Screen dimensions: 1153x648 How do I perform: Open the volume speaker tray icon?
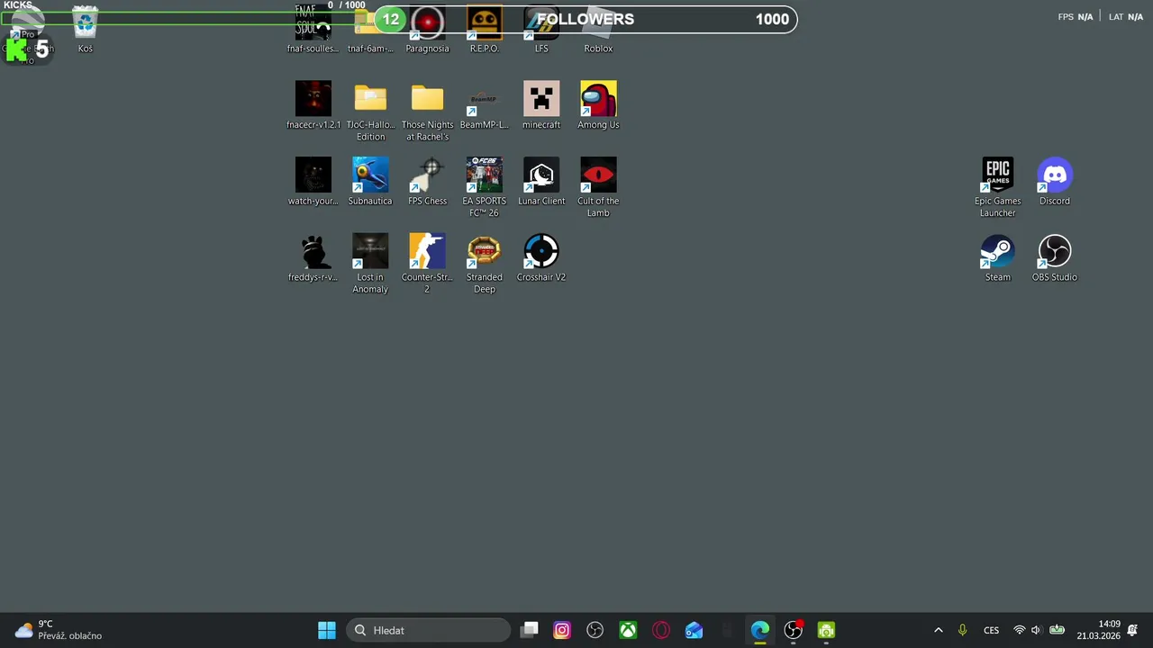click(x=1036, y=630)
